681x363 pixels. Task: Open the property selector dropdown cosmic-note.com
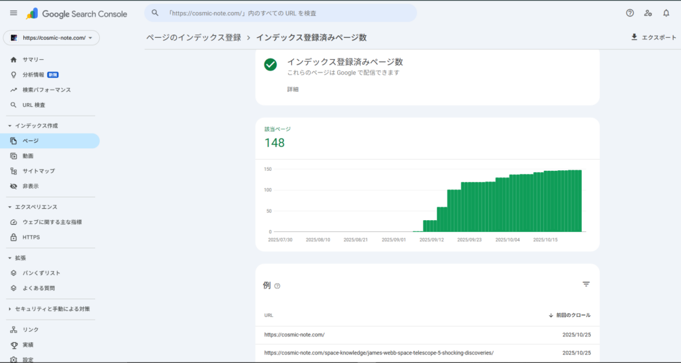tap(52, 38)
